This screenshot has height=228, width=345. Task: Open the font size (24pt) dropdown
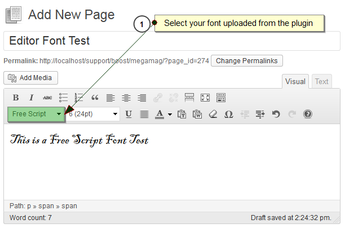[x=94, y=114]
